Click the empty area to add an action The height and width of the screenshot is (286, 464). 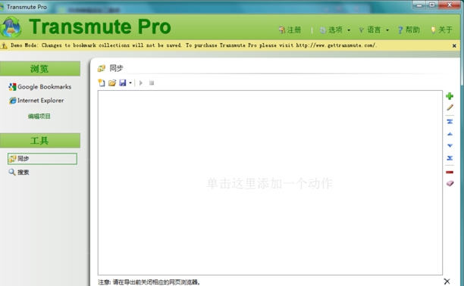click(270, 183)
